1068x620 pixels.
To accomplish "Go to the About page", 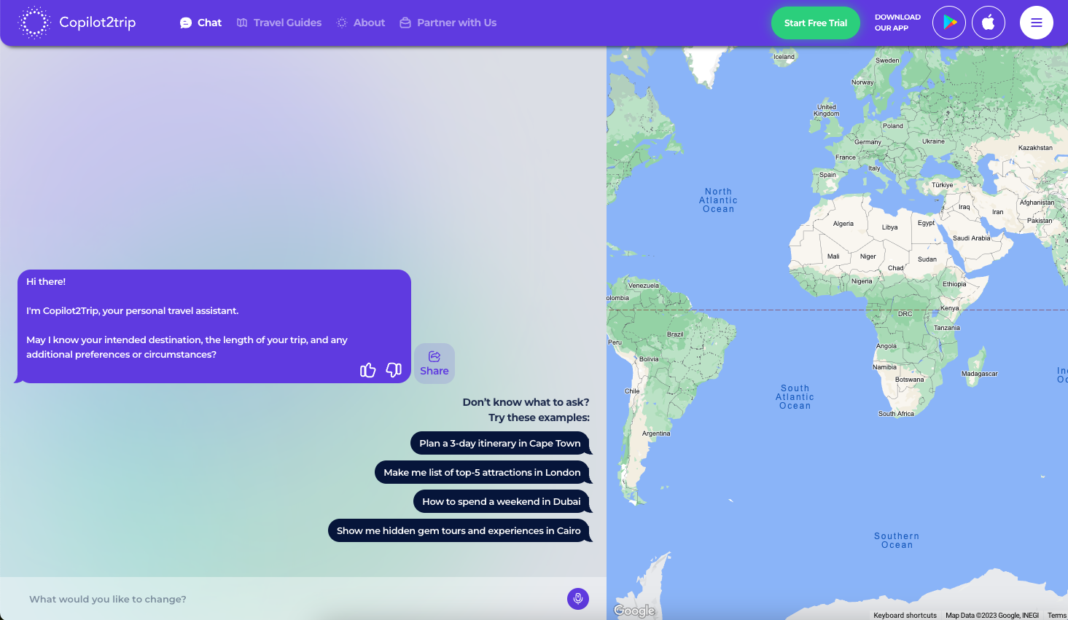I will click(x=361, y=23).
